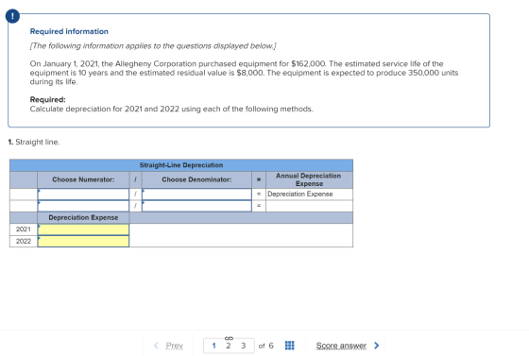
Task: Click the '1. Straight line.' question text
Action: point(34,142)
